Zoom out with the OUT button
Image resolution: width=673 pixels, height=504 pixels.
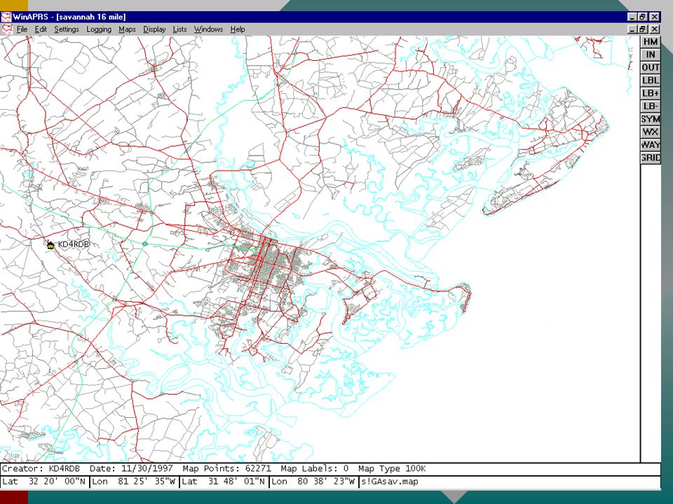point(651,67)
